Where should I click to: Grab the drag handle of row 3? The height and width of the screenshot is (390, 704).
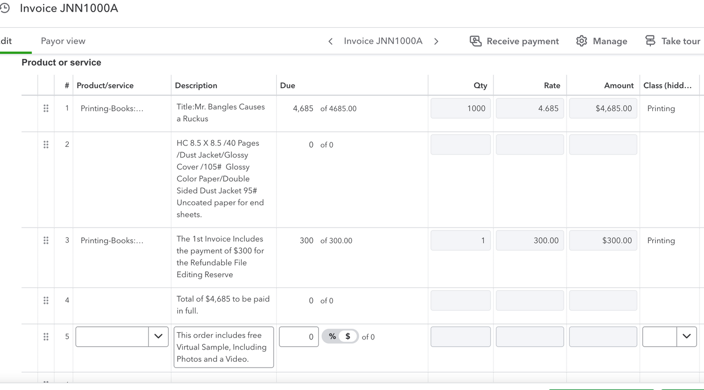point(46,240)
